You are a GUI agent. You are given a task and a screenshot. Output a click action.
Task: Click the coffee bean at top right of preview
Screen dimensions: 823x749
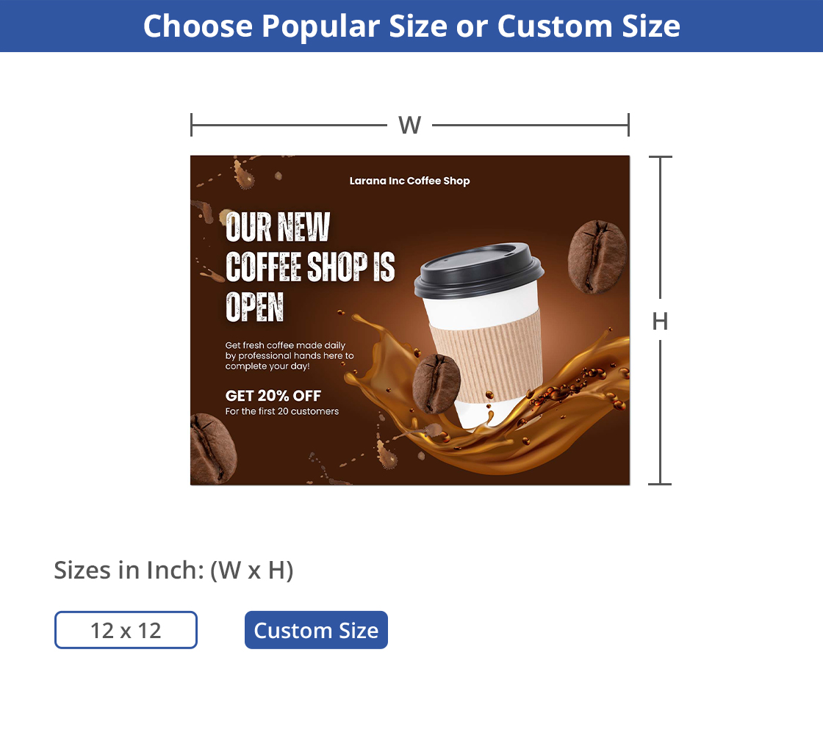click(597, 256)
